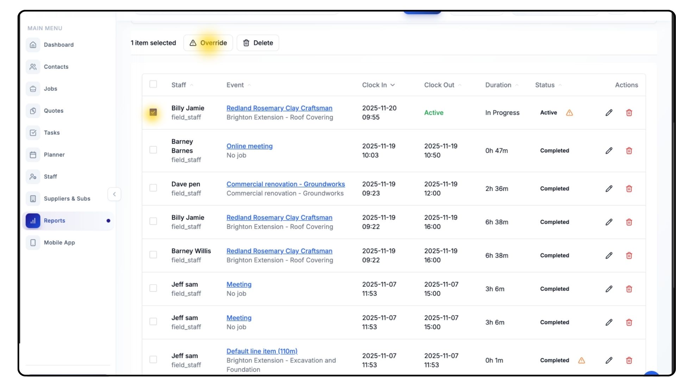
Task: Collapse the sidebar using the chevron arrow
Action: click(114, 194)
